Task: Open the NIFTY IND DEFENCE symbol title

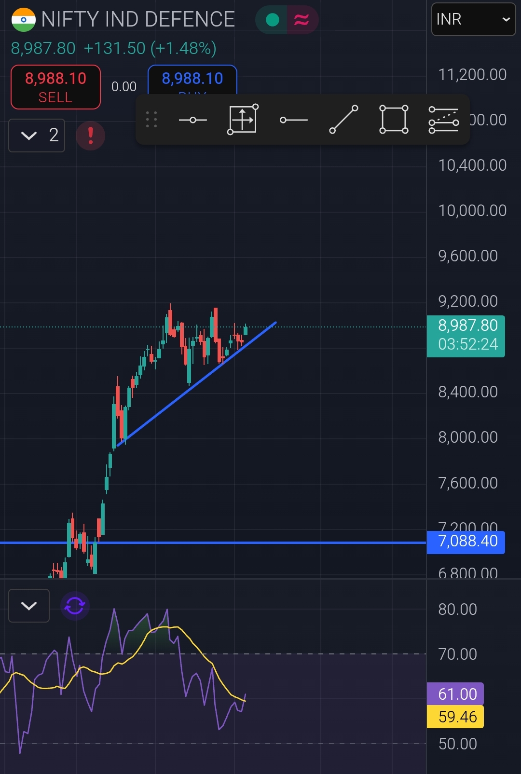Action: [138, 20]
